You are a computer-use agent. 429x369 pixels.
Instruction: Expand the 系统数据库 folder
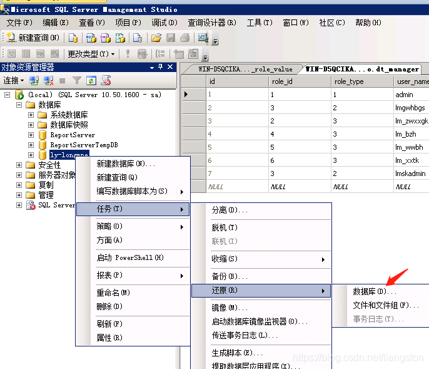pyautogui.click(x=31, y=115)
